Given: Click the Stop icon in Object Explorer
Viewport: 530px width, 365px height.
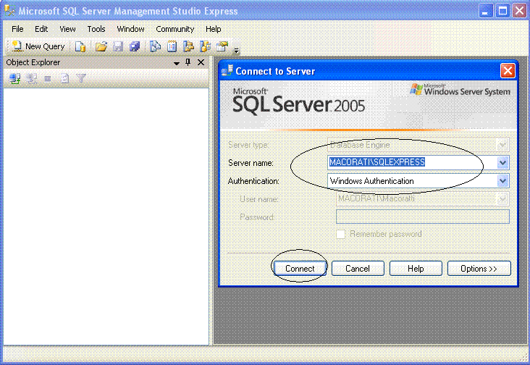Looking at the screenshot, I should pos(48,79).
